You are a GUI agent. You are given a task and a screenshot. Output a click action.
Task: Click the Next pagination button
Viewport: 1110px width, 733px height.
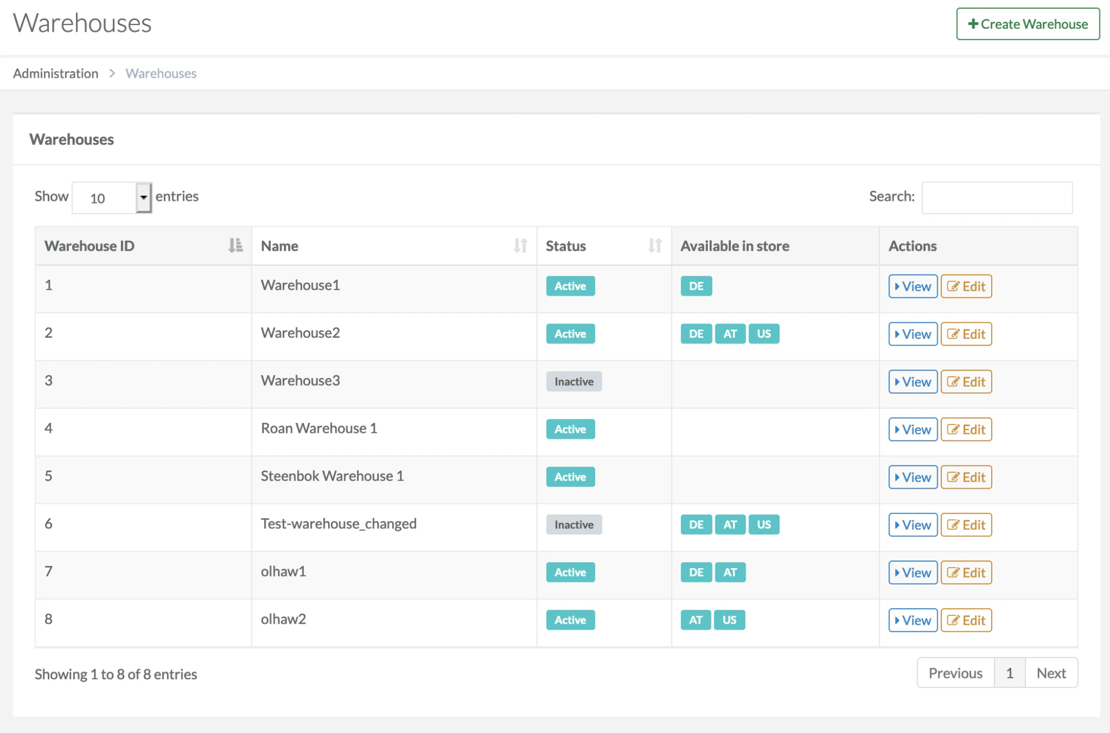click(1051, 673)
